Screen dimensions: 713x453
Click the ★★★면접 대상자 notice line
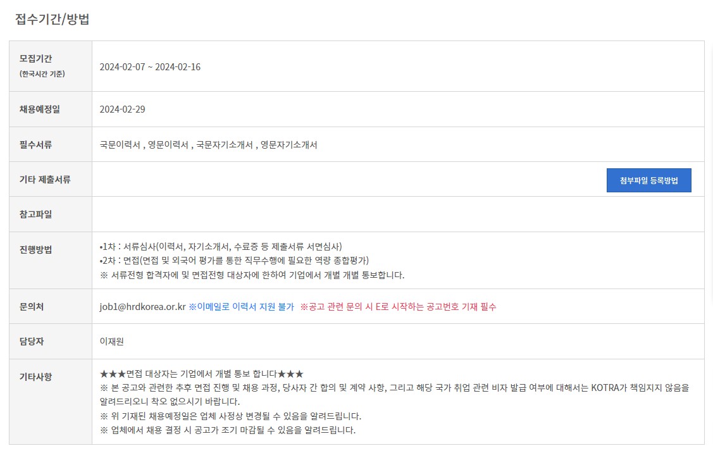[x=201, y=374]
